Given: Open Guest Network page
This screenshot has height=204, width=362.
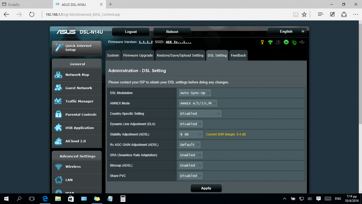Looking at the screenshot, I should pos(77,88).
